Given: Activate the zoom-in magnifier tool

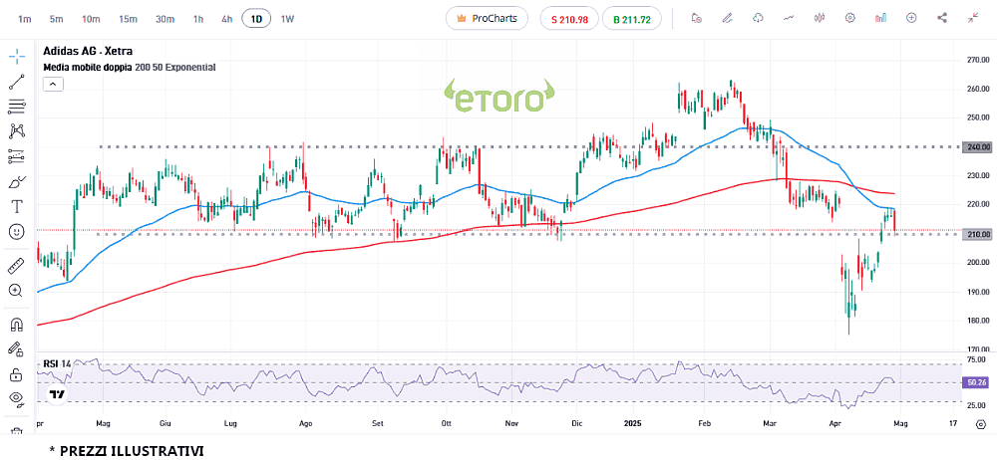Looking at the screenshot, I should point(17,291).
